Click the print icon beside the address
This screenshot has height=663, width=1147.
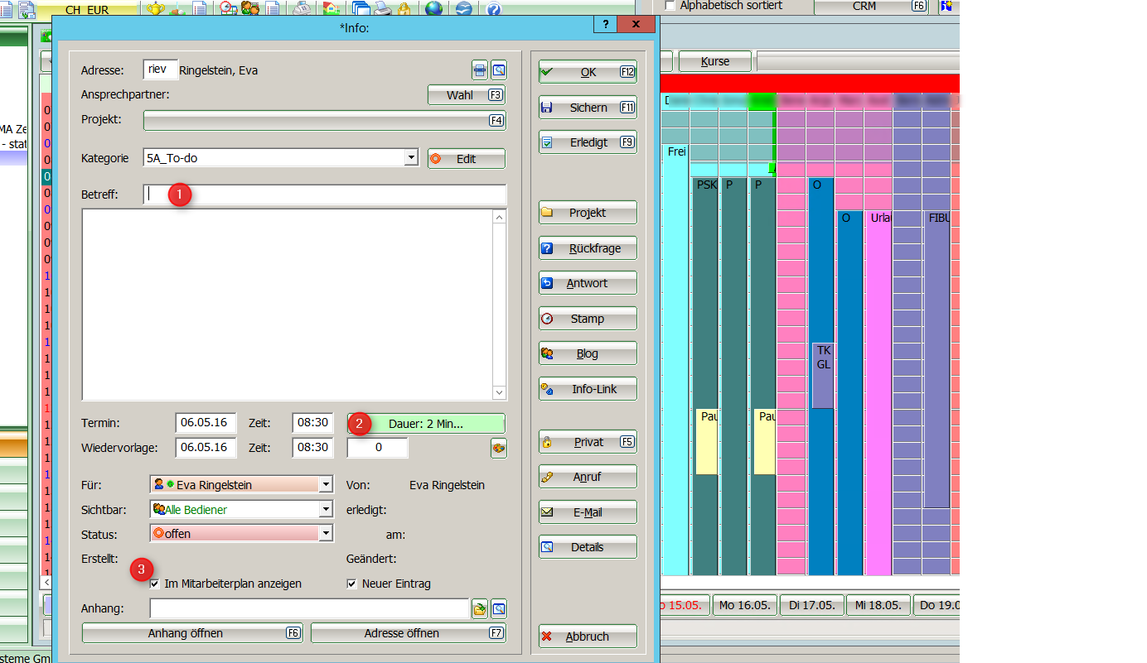(x=479, y=70)
